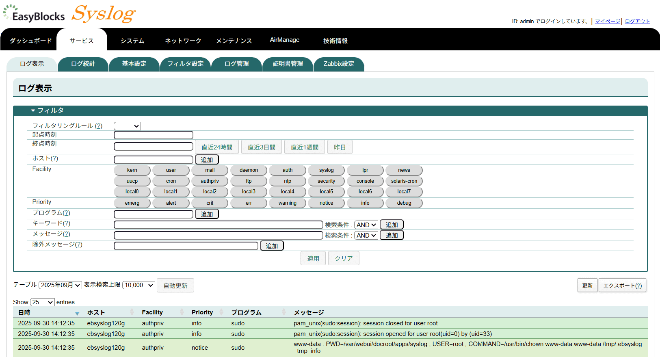Image resolution: width=660 pixels, height=357 pixels.
Task: Toggle the warning priority filter
Action: [287, 203]
